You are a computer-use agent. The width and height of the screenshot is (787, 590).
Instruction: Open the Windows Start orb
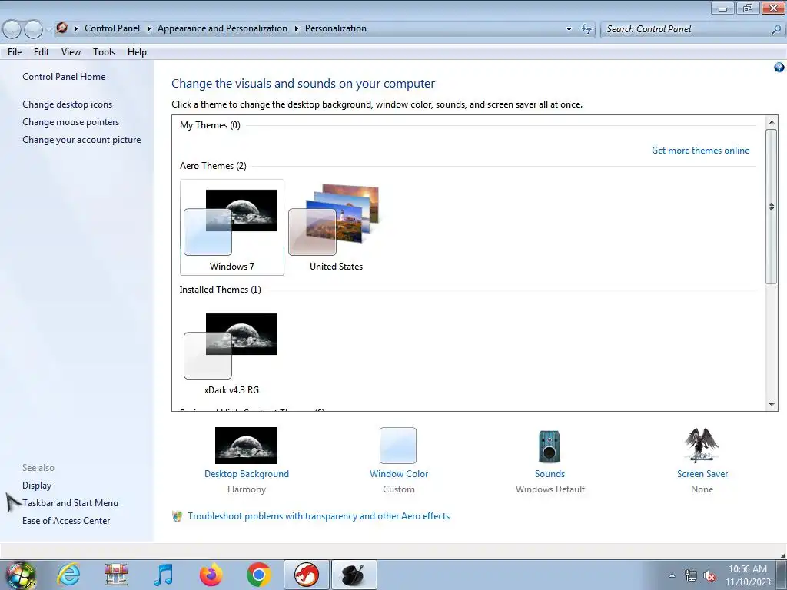click(20, 575)
